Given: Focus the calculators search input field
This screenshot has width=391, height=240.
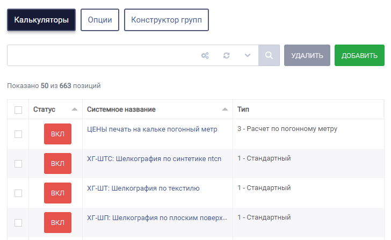Looking at the screenshot, I should [x=102, y=55].
